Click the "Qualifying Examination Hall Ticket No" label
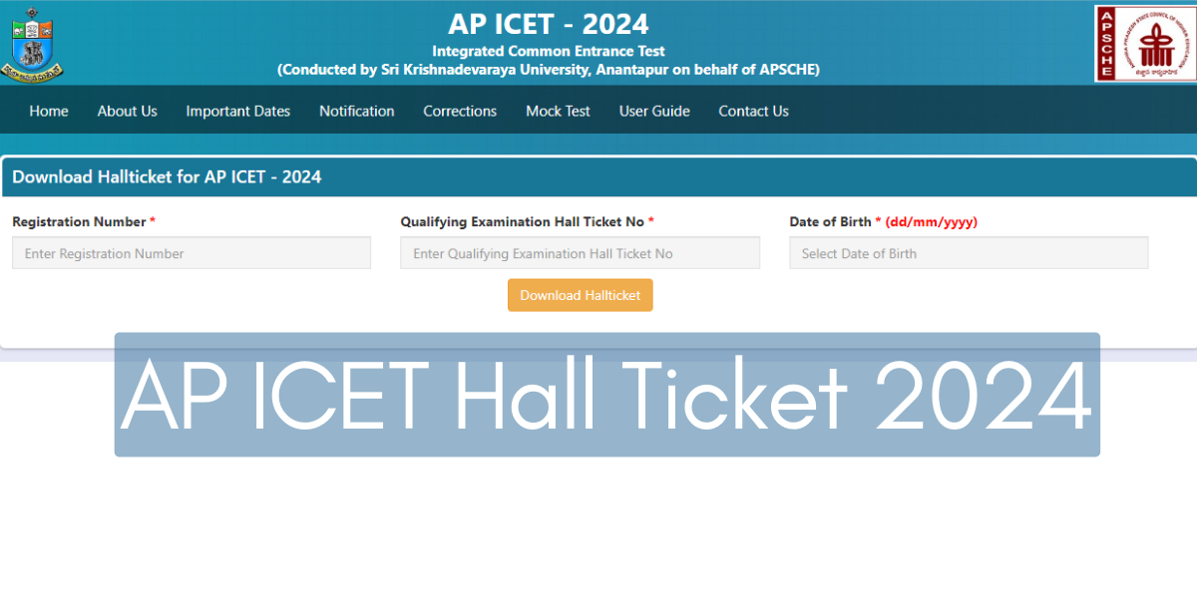This screenshot has width=1197, height=598. point(522,221)
